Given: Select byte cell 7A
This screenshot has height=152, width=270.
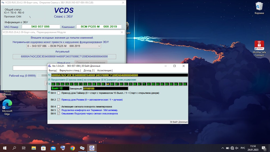Looking at the screenshot, I should 67,84.
